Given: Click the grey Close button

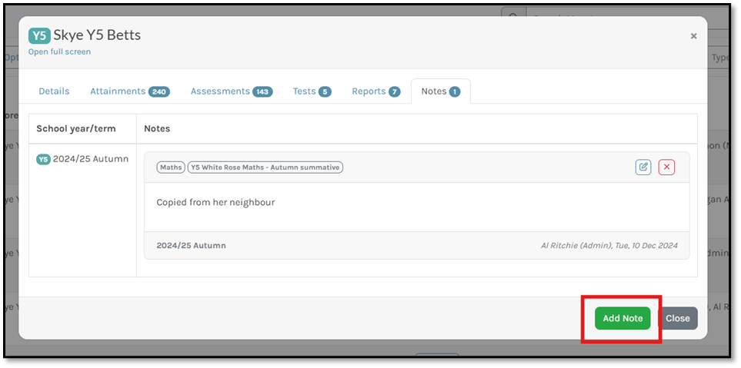Looking at the screenshot, I should point(678,319).
